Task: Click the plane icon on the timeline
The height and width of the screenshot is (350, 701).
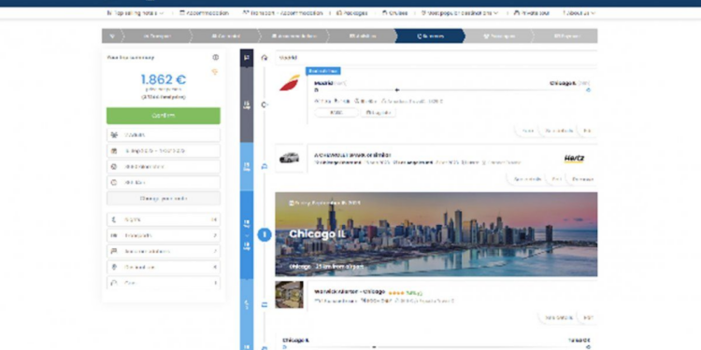Action: pyautogui.click(x=265, y=105)
